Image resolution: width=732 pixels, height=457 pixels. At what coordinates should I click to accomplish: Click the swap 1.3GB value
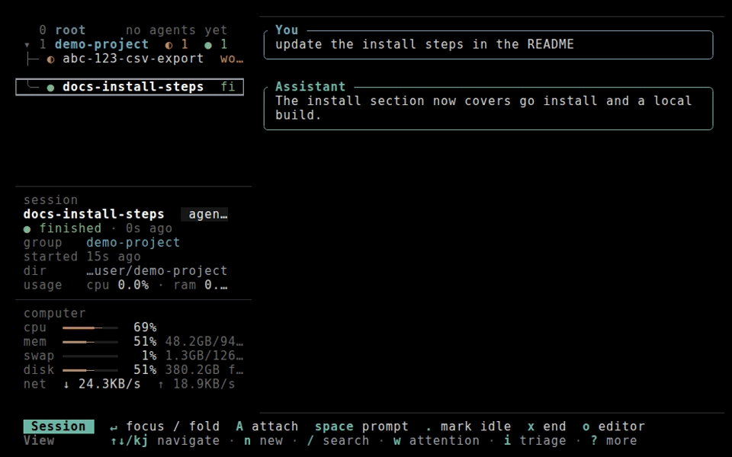point(204,356)
